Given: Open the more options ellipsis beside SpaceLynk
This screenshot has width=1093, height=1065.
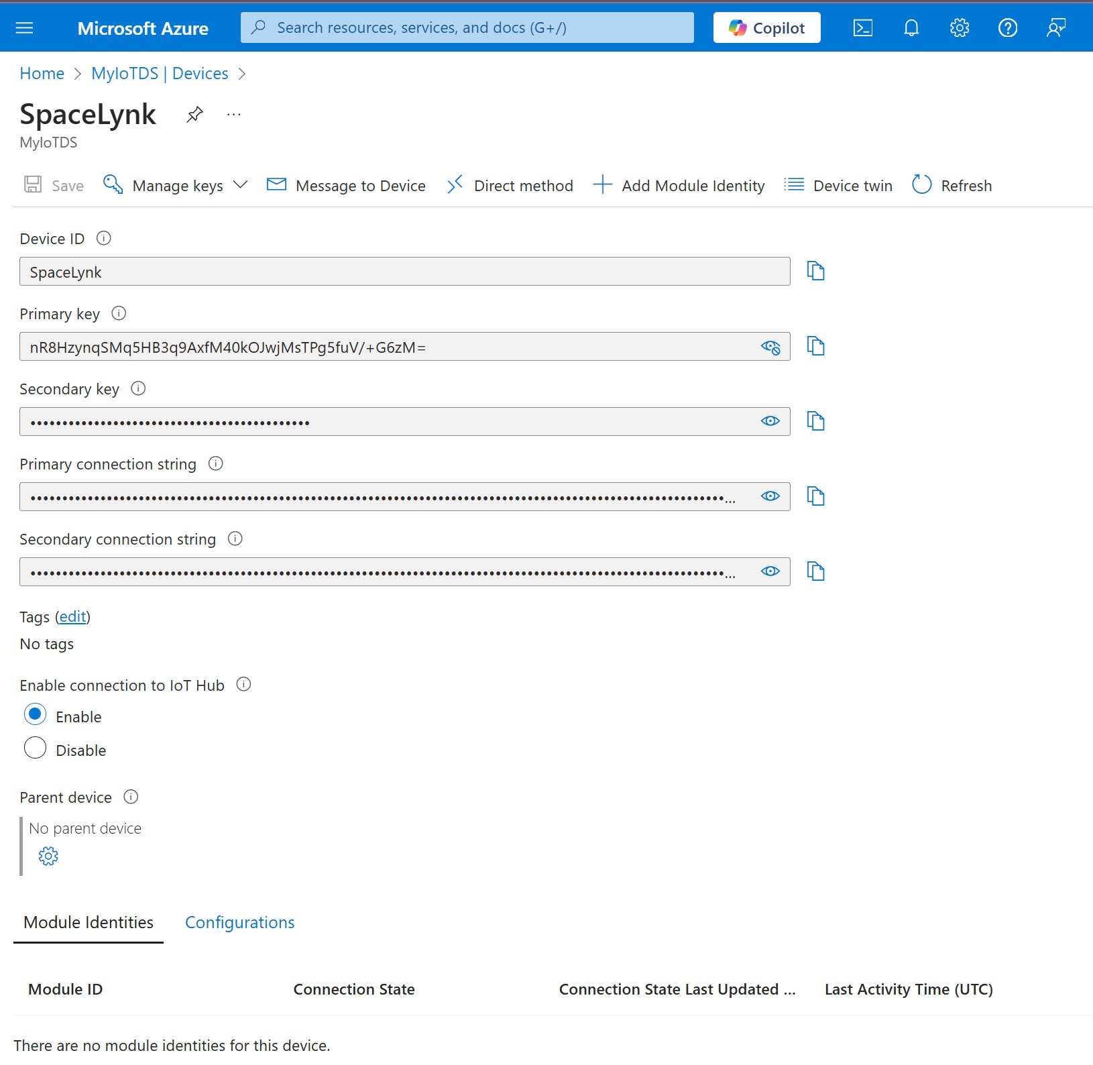Looking at the screenshot, I should pos(233,115).
